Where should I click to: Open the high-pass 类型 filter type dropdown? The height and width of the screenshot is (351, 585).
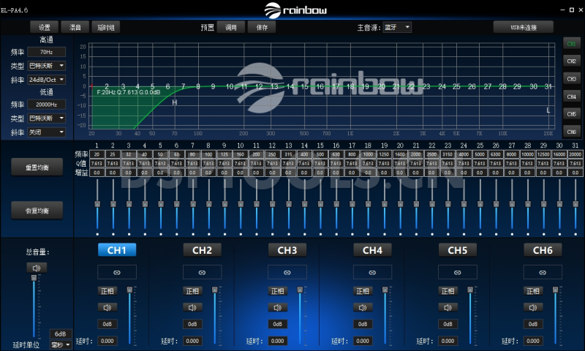tap(47, 66)
